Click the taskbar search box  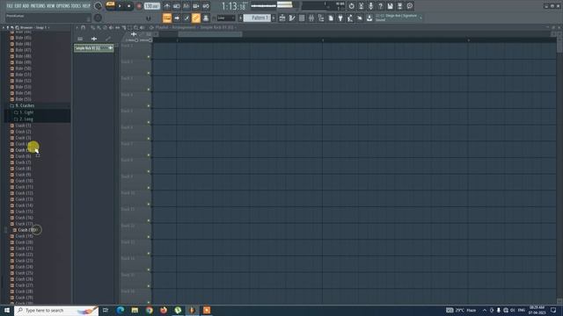coord(56,310)
